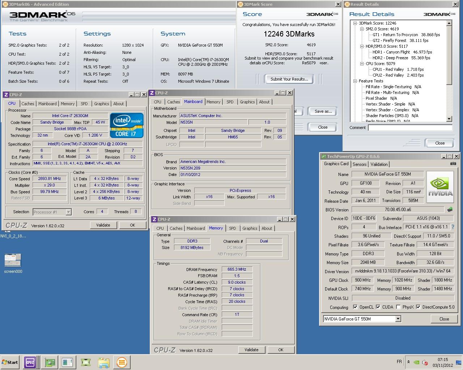Image resolution: width=463 pixels, height=370 pixels.
Task: Show hidden system tray icons arrow
Action: pyautogui.click(x=408, y=362)
